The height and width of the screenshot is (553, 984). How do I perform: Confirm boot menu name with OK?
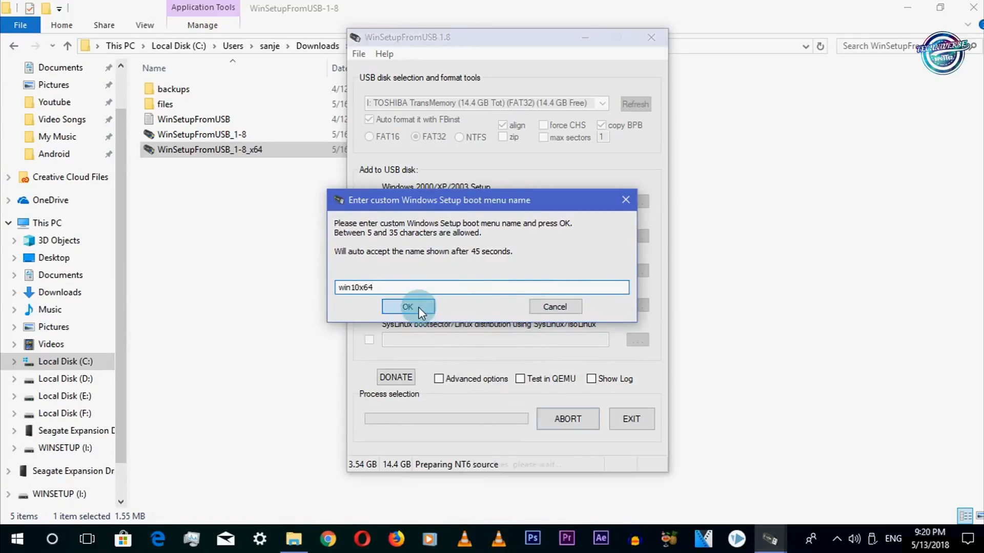coord(408,307)
